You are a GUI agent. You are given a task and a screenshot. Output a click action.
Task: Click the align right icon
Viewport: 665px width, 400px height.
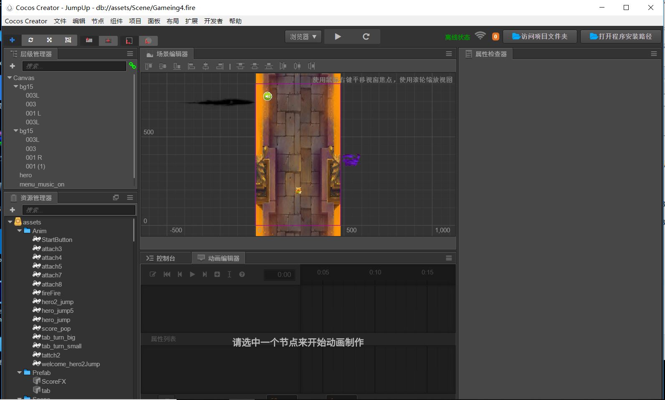[220, 66]
